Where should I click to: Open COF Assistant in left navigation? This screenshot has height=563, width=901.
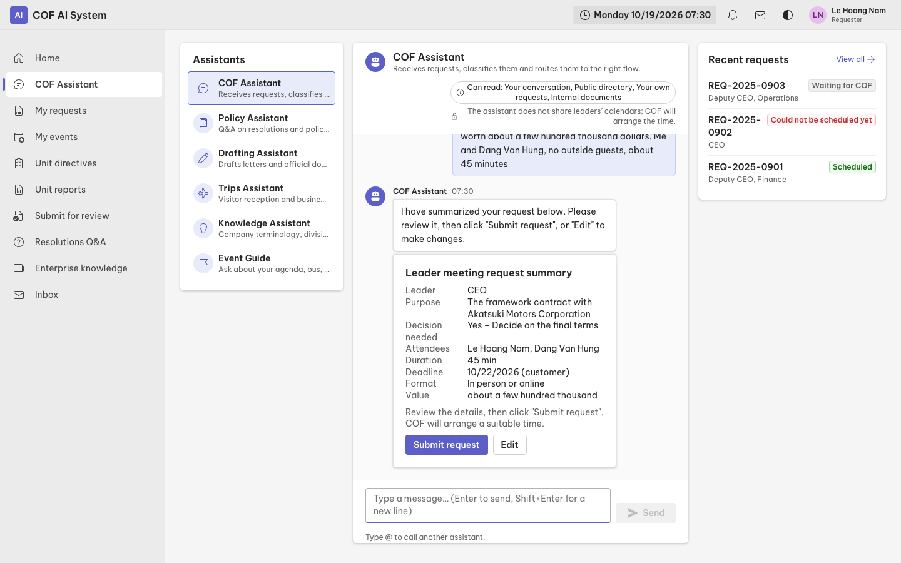[84, 84]
